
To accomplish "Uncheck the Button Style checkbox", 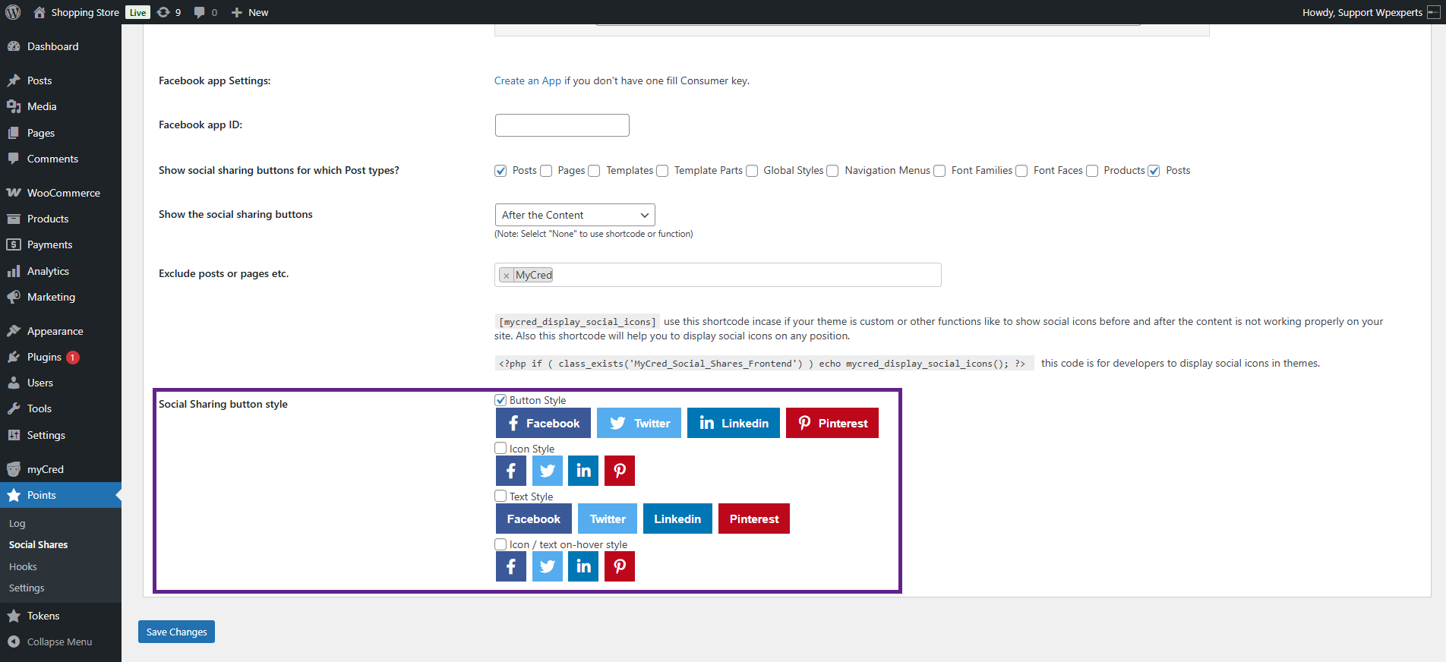I will 500,400.
